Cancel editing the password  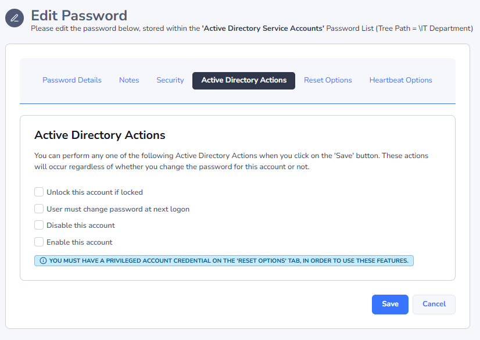coord(434,304)
